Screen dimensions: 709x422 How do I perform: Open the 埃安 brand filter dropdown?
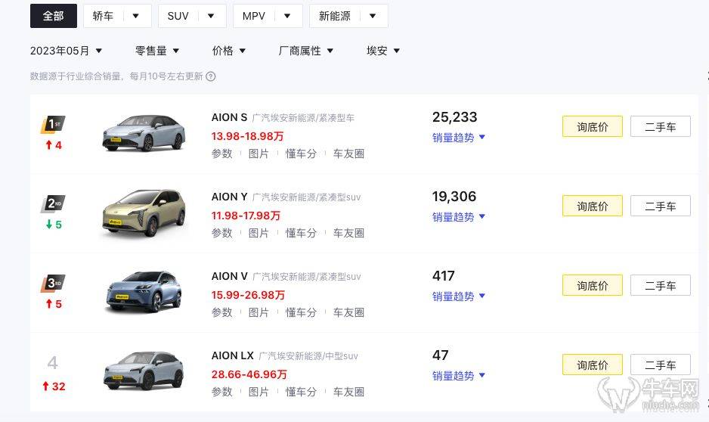click(x=383, y=51)
